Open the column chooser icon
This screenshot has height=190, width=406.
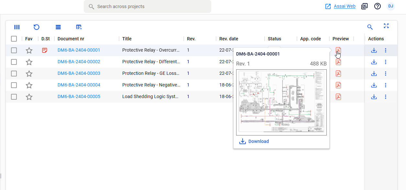17,27
